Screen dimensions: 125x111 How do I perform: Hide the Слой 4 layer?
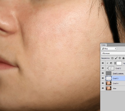point(103,83)
